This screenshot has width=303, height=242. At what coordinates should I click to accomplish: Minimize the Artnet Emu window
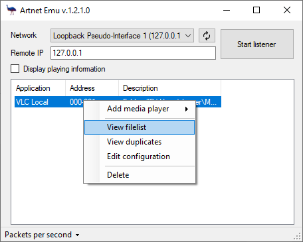227,10
